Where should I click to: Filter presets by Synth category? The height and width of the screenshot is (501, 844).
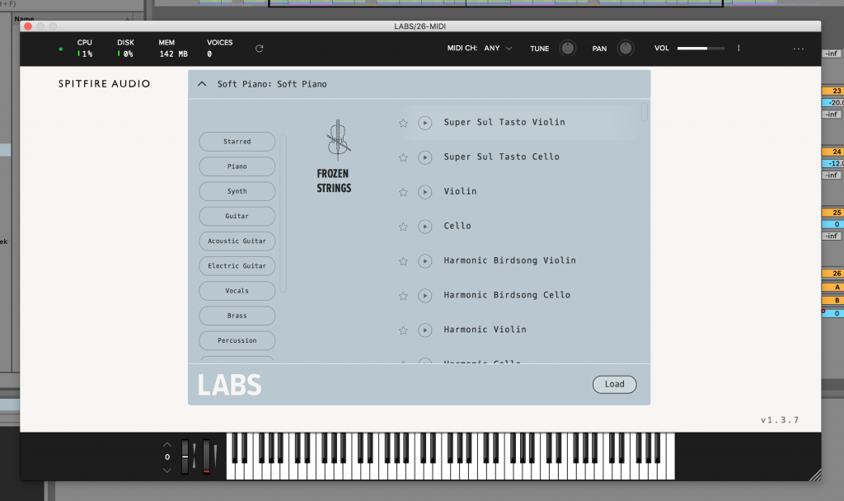click(237, 191)
